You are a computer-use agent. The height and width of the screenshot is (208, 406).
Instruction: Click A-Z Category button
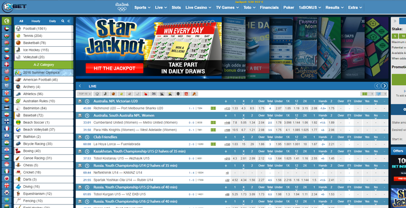pyautogui.click(x=44, y=64)
